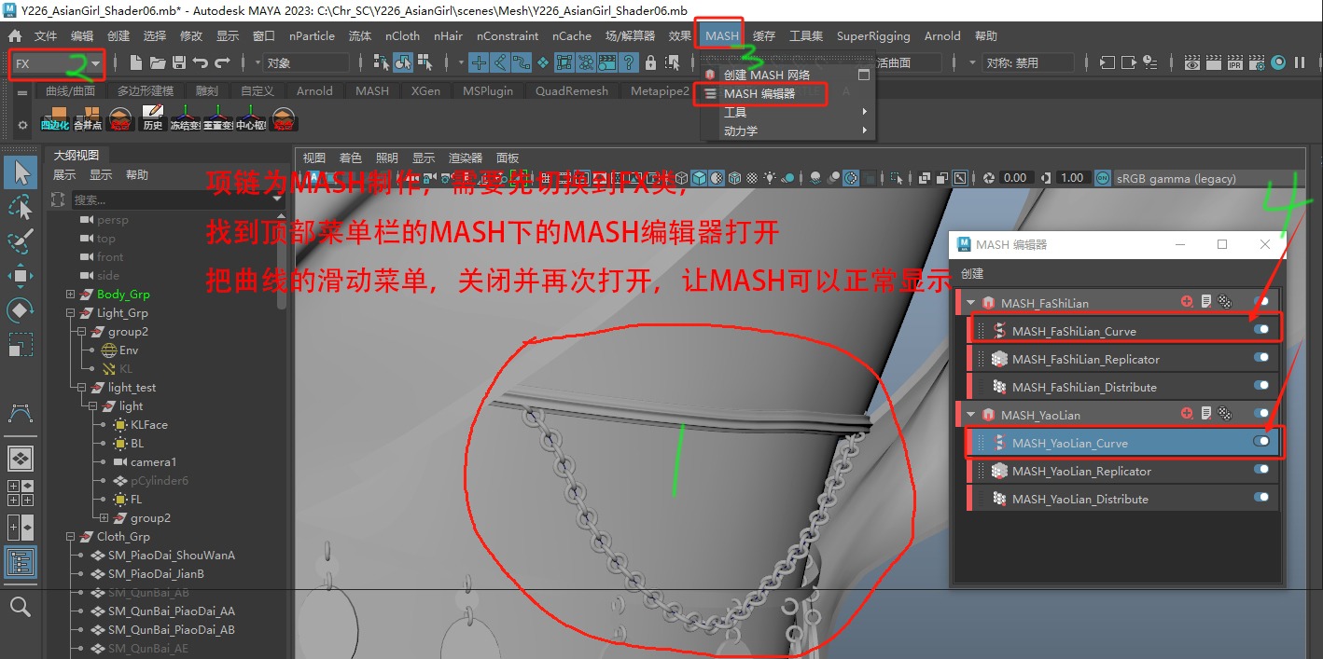
Task: Click add node icon on MASH_FaShiLian
Action: tap(1187, 302)
